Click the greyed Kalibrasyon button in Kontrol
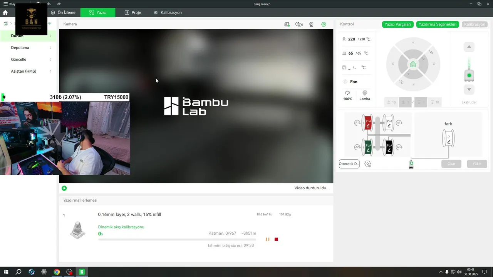 (x=475, y=24)
